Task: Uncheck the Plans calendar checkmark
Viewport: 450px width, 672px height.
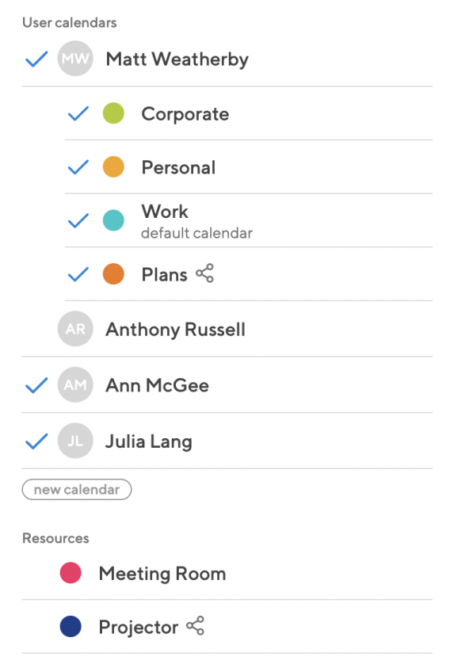Action: pyautogui.click(x=78, y=274)
